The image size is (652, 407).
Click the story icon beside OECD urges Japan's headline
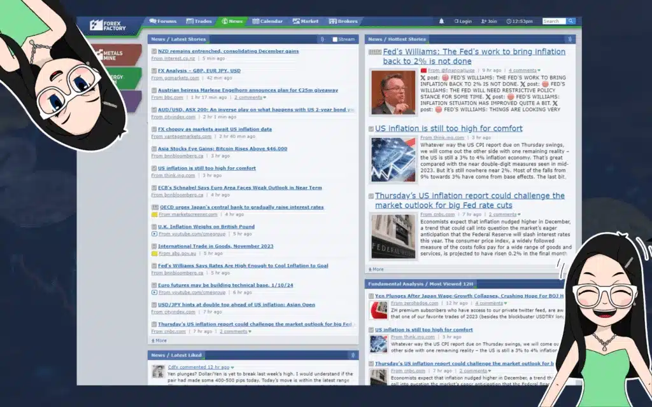pyautogui.click(x=155, y=207)
